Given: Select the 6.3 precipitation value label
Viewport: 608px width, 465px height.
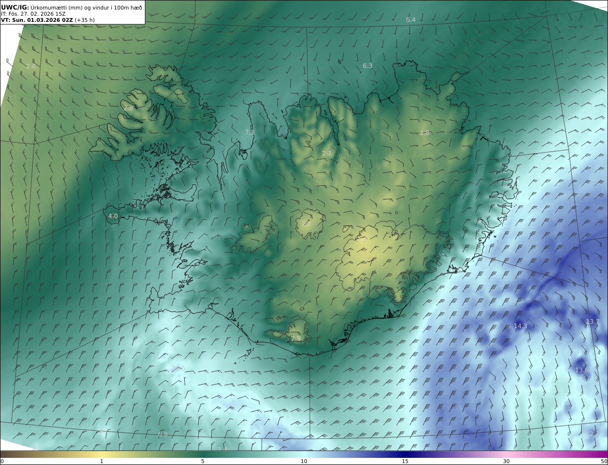Looking at the screenshot, I should click(368, 66).
